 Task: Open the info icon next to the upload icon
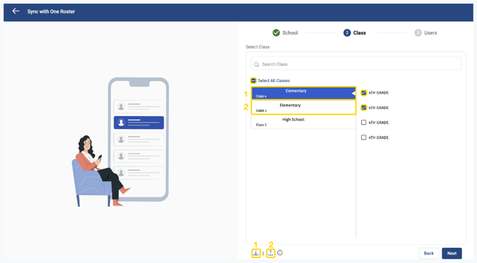coord(280,253)
